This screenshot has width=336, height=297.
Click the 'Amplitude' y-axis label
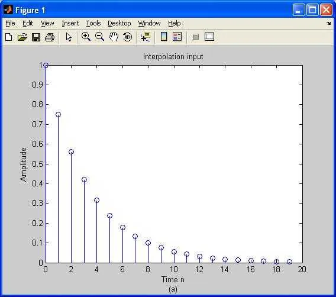coord(23,164)
